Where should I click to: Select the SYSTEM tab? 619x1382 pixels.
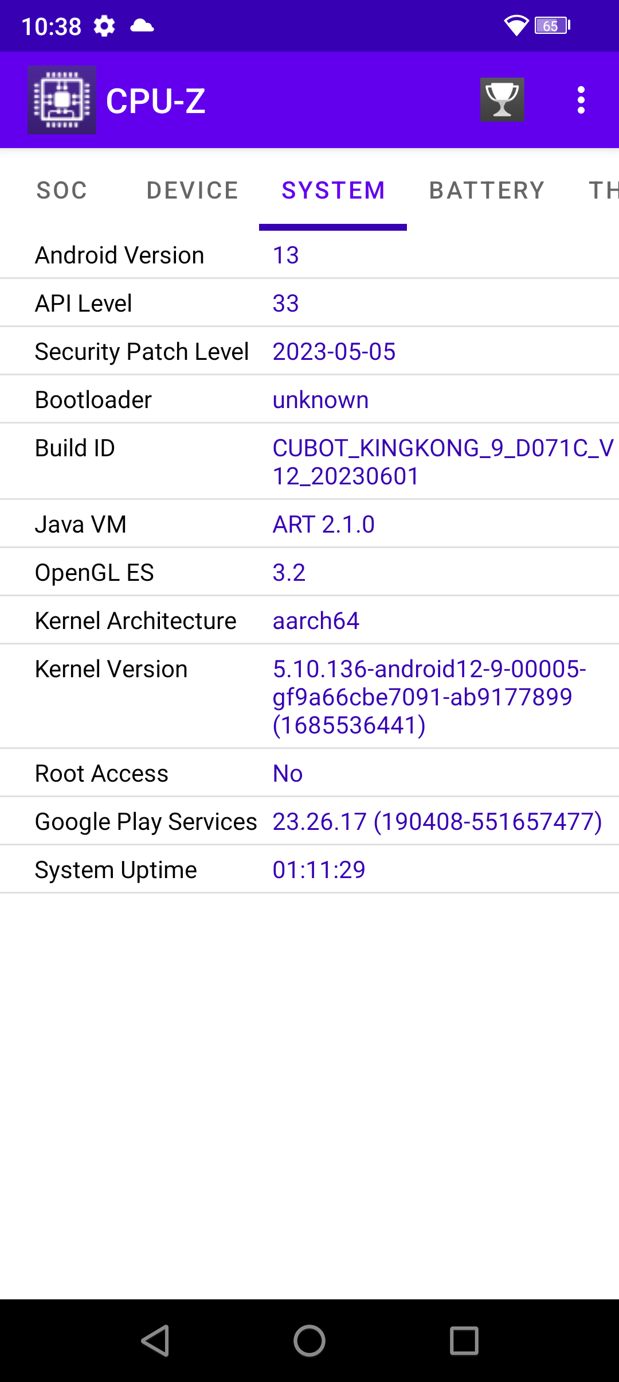point(333,191)
